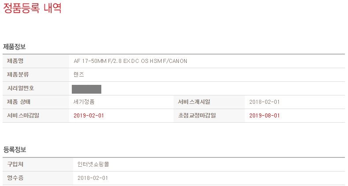Image resolution: width=348 pixels, height=186 pixels.
Task: Select the 제품정보 section title
Action: point(14,47)
